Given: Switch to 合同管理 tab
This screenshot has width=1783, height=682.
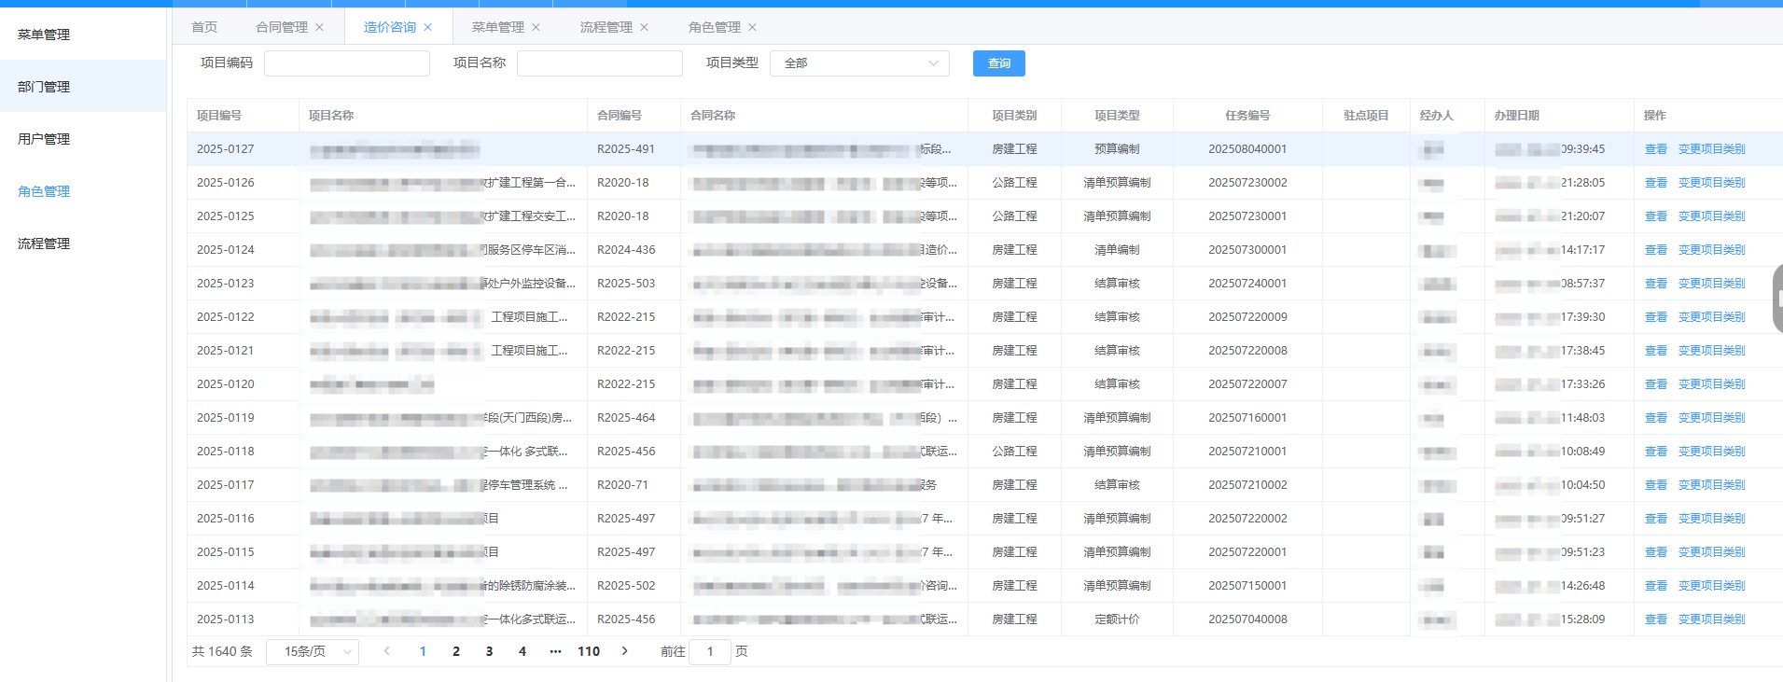Looking at the screenshot, I should pos(282,27).
